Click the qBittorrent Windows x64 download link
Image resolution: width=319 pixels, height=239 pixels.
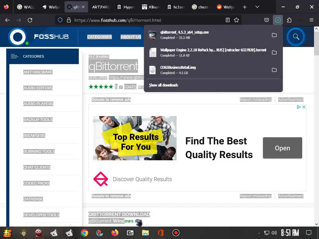pyautogui.click(x=115, y=221)
